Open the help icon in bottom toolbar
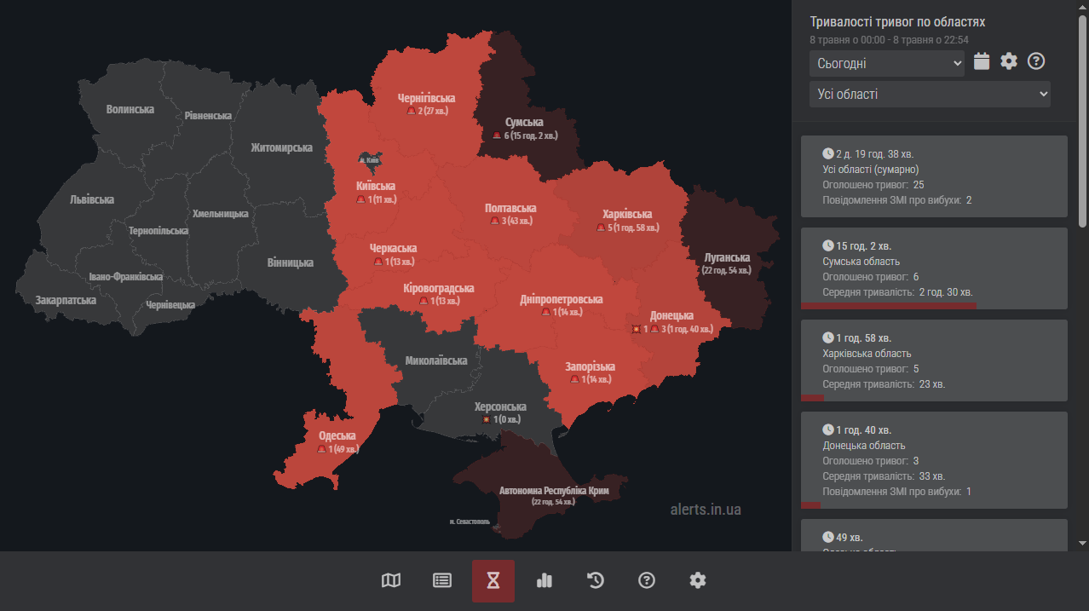Viewport: 1089px width, 611px height. [x=647, y=580]
